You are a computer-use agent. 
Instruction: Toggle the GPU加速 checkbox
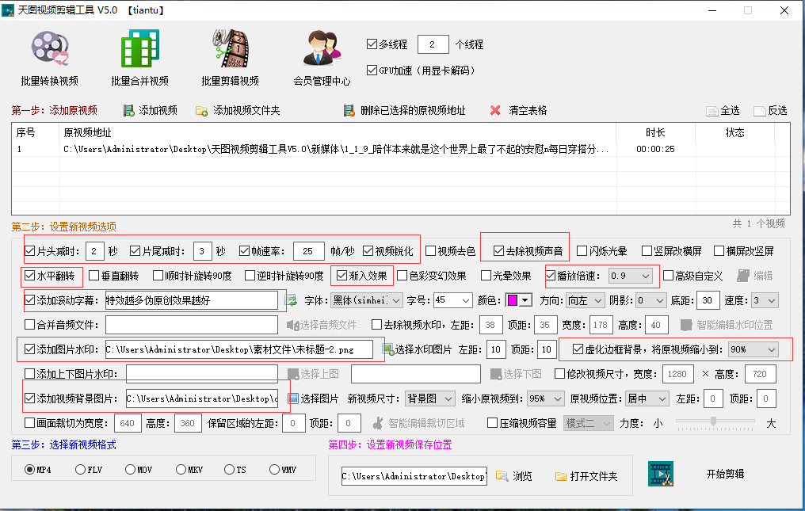click(x=372, y=71)
